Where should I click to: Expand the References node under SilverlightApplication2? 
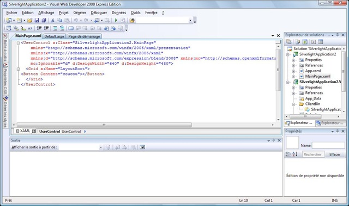pos(293,65)
